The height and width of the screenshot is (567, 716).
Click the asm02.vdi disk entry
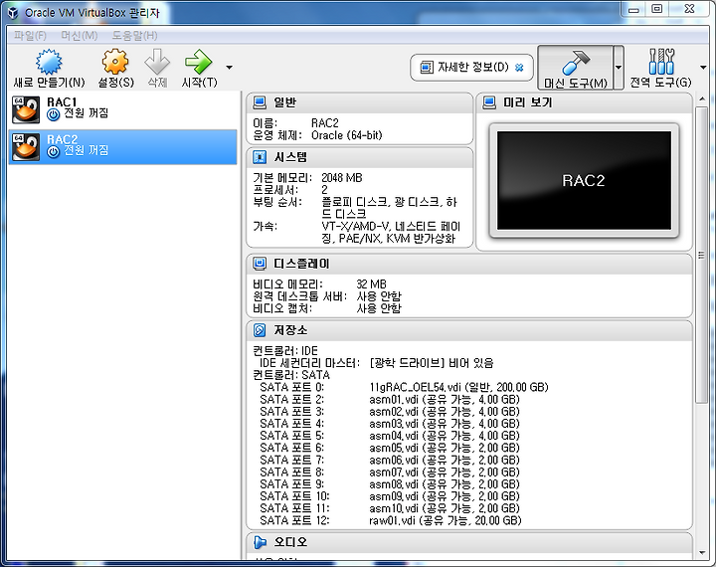coord(445,412)
